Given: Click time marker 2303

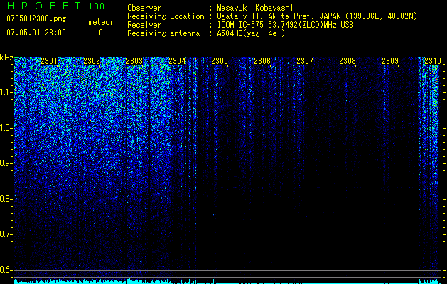Looking at the screenshot, I should 134,61.
